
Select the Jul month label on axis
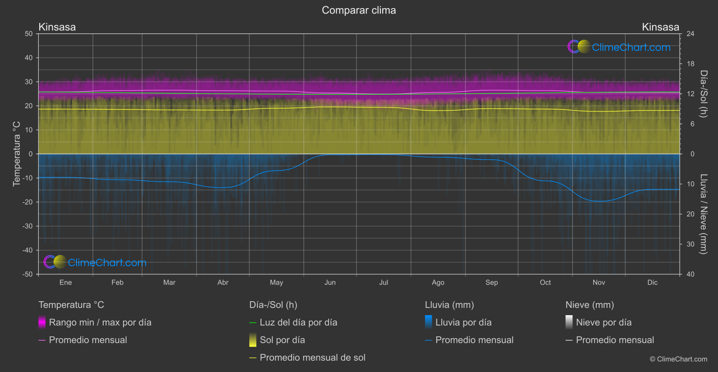point(384,282)
